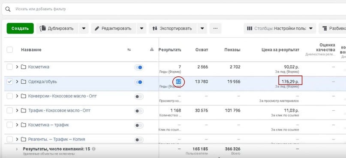Enable the Реагенты. — Трафик — Копия toggle

[139, 140]
